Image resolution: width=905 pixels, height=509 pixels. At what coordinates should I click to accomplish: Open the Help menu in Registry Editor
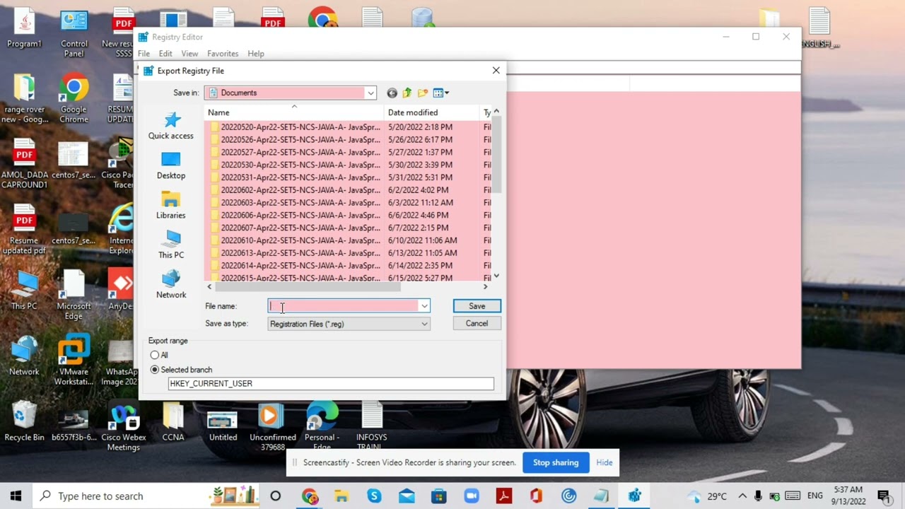point(256,54)
